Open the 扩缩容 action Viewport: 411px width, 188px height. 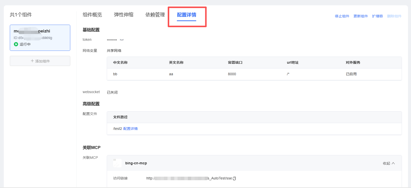pos(377,16)
